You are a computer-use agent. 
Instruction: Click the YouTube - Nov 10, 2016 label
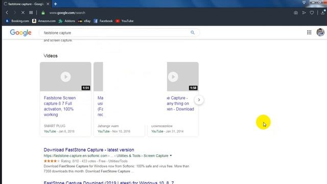click(x=114, y=131)
